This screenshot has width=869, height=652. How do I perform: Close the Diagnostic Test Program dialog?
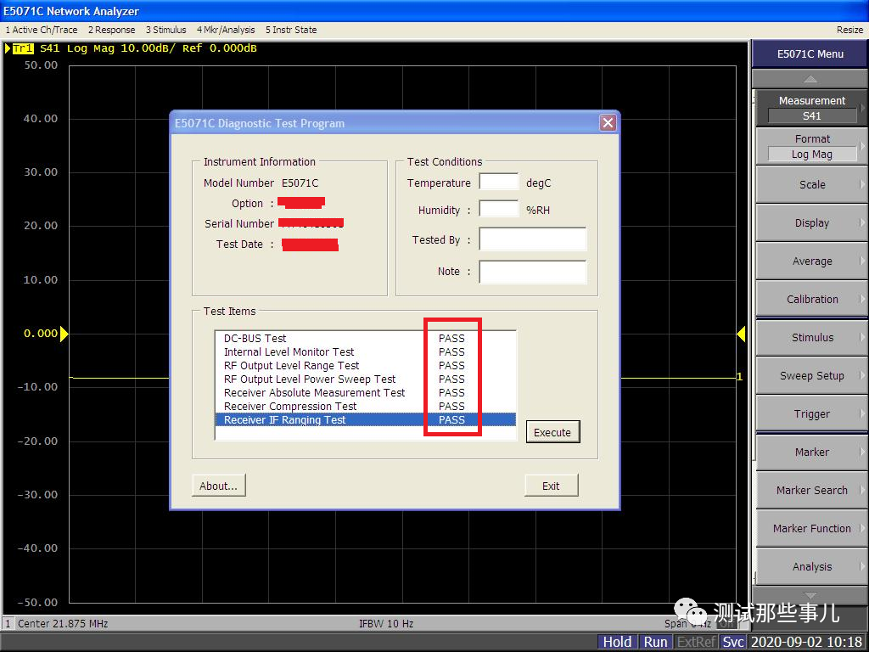click(x=608, y=123)
